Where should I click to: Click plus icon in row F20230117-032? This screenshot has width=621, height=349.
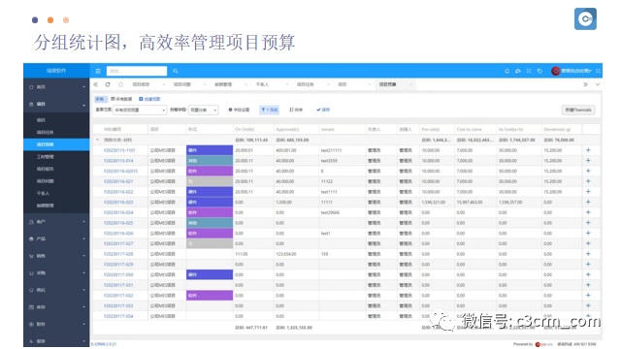[588, 295]
